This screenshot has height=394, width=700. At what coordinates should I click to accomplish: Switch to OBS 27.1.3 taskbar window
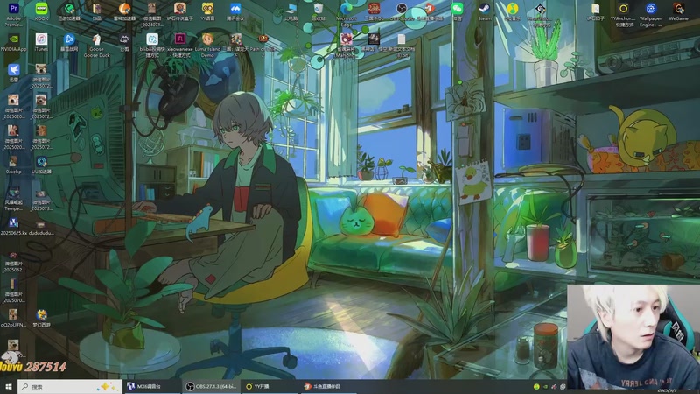pos(211,386)
